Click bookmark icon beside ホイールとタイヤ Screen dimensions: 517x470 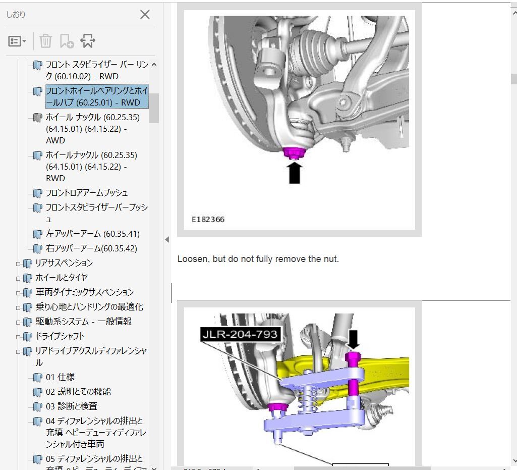28,278
